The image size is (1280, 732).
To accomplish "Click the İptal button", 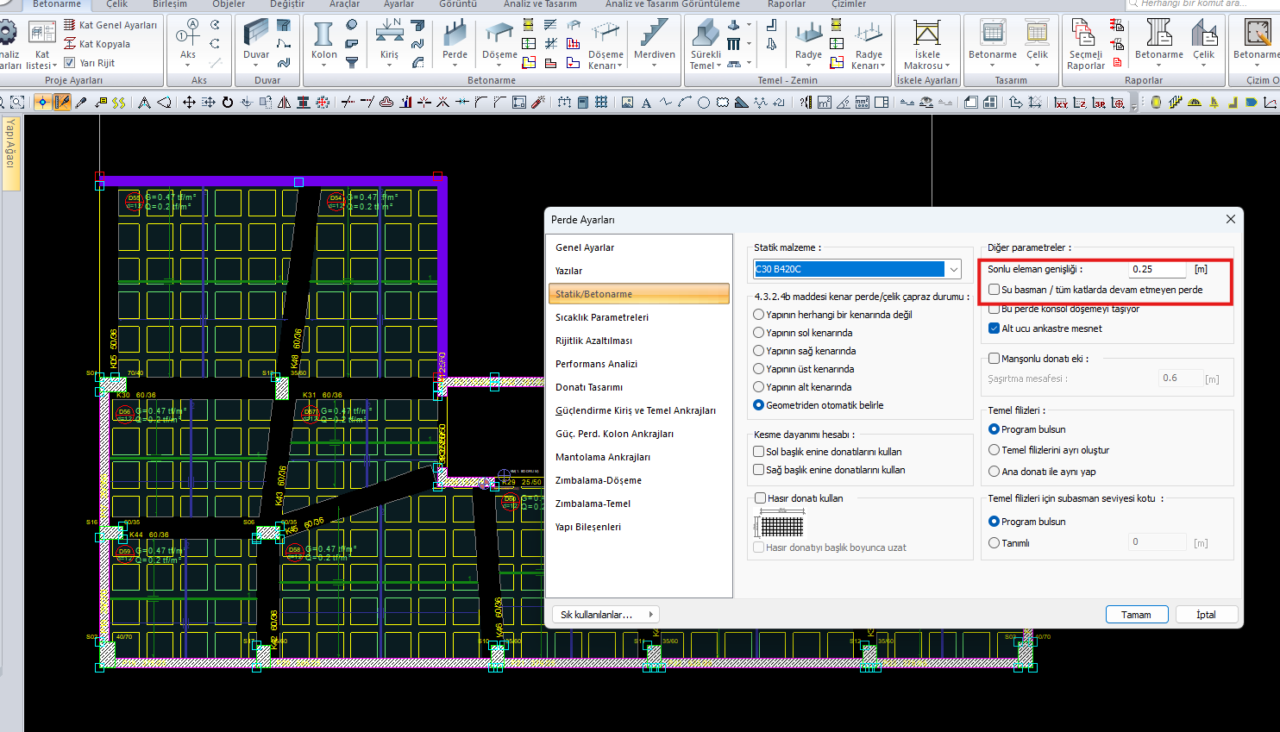I will [x=1206, y=615].
